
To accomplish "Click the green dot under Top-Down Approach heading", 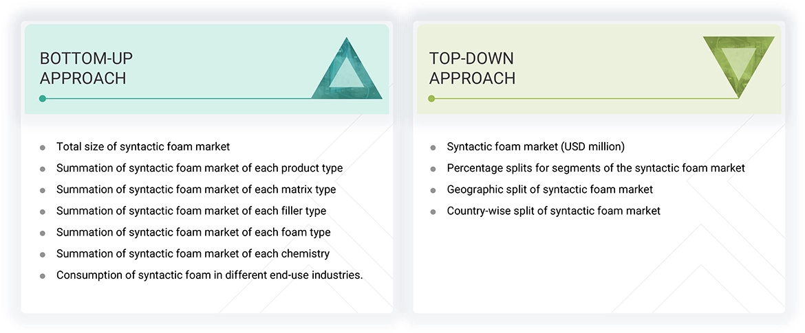I will click(431, 99).
